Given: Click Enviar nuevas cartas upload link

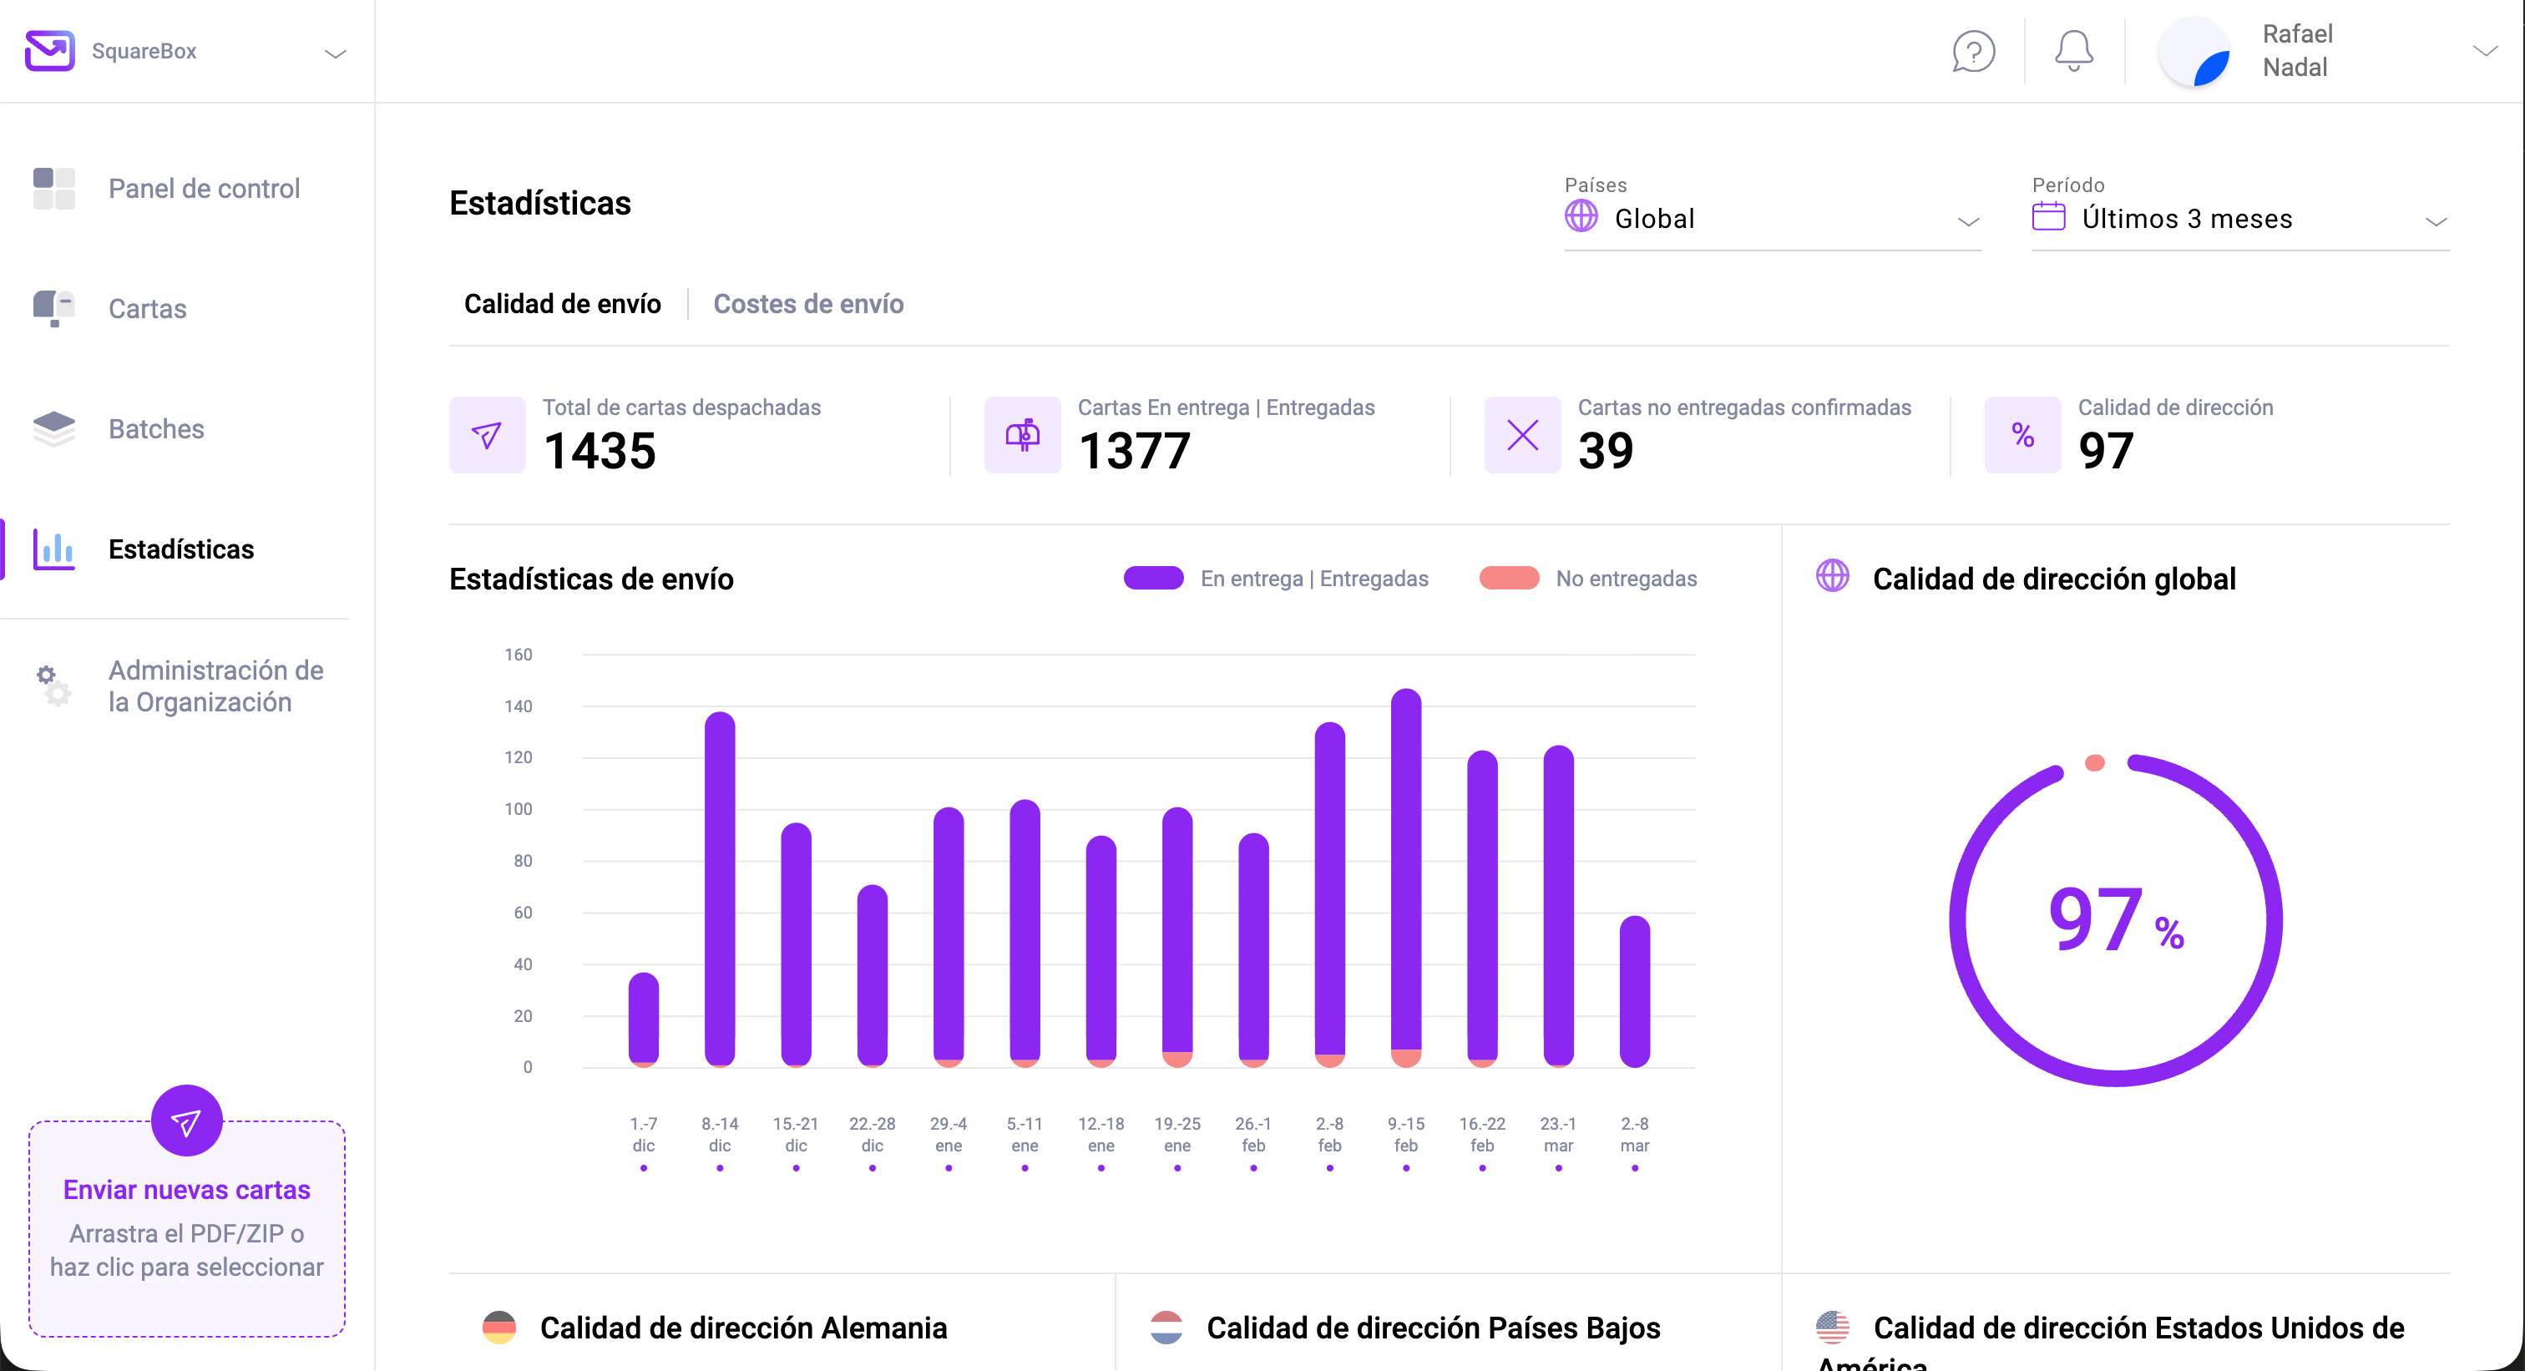Looking at the screenshot, I should pos(186,1189).
